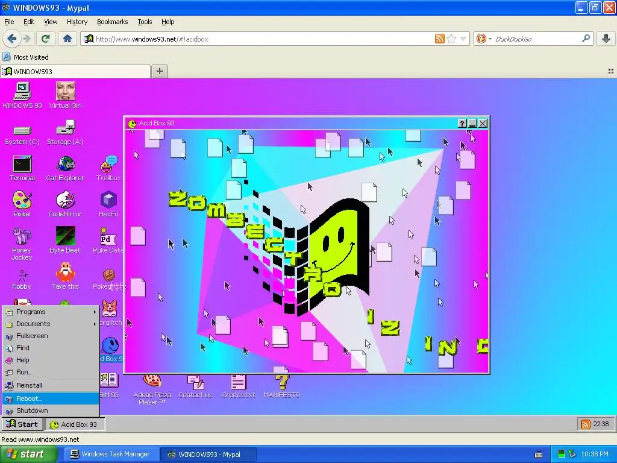Open the Storage (A:) floppy icon
617x463 pixels.
[65, 133]
